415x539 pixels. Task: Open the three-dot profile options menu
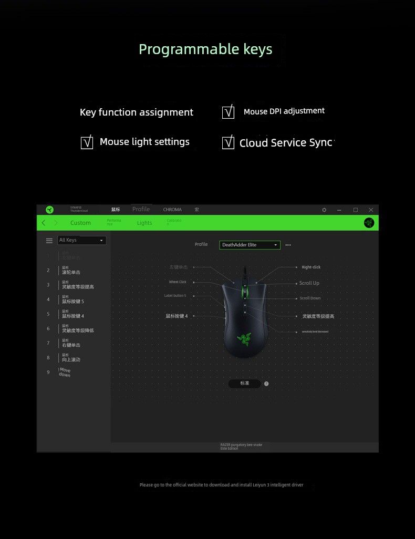point(288,245)
